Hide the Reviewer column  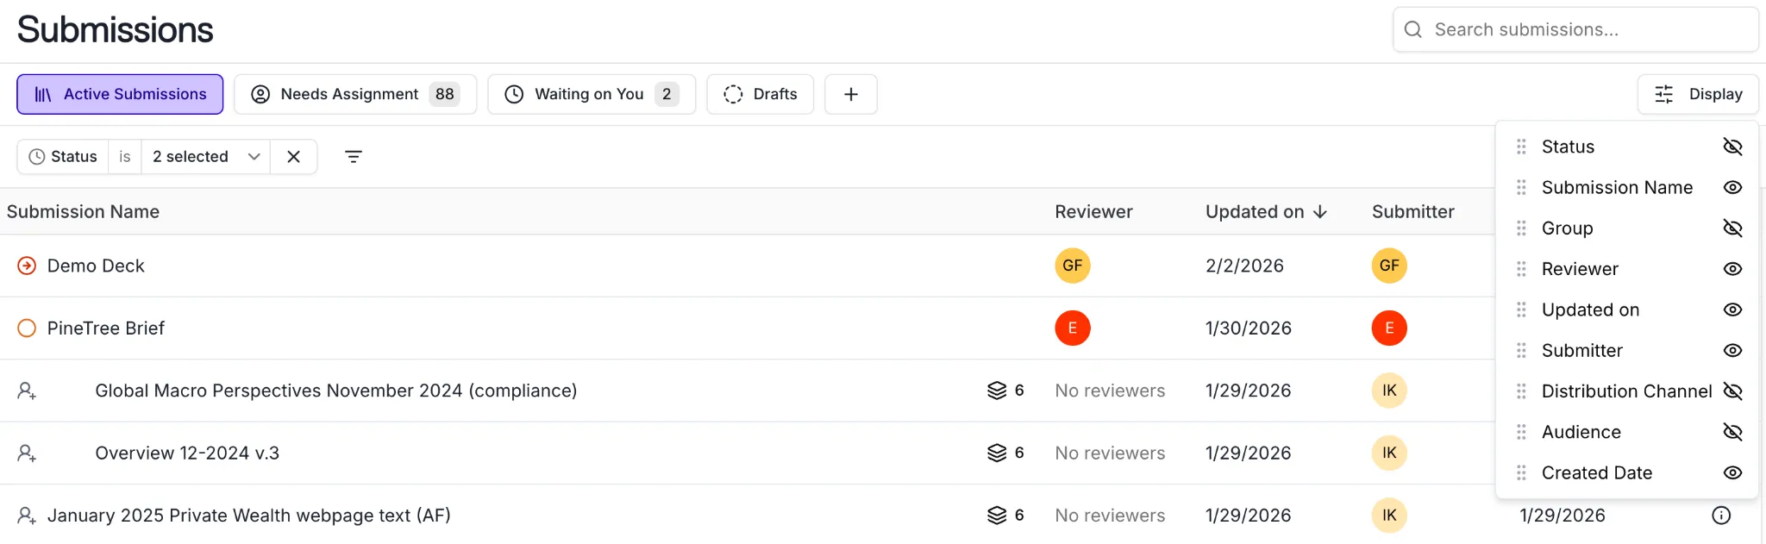[x=1732, y=269]
